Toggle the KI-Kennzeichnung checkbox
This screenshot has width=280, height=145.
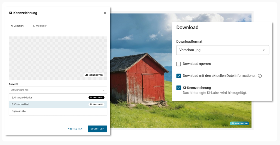[x=179, y=88]
